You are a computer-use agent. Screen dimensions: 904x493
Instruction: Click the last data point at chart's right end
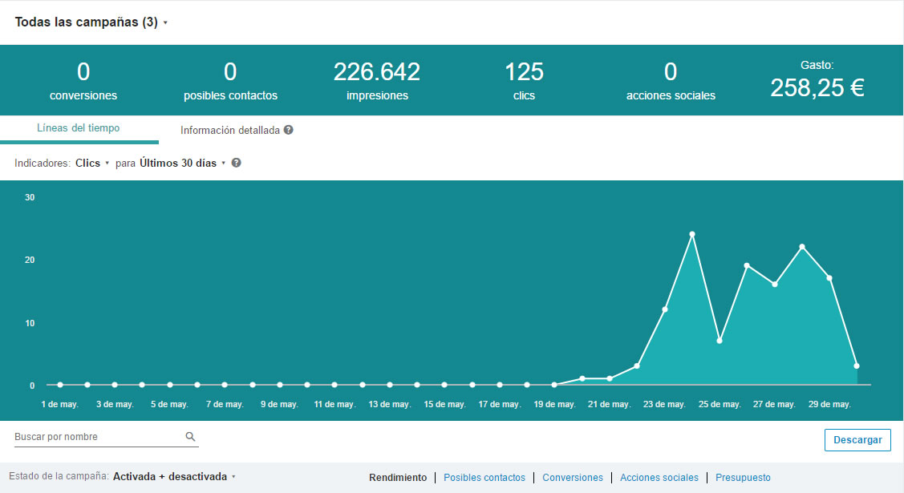click(x=857, y=366)
